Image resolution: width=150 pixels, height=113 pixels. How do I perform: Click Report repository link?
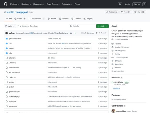point(118,71)
